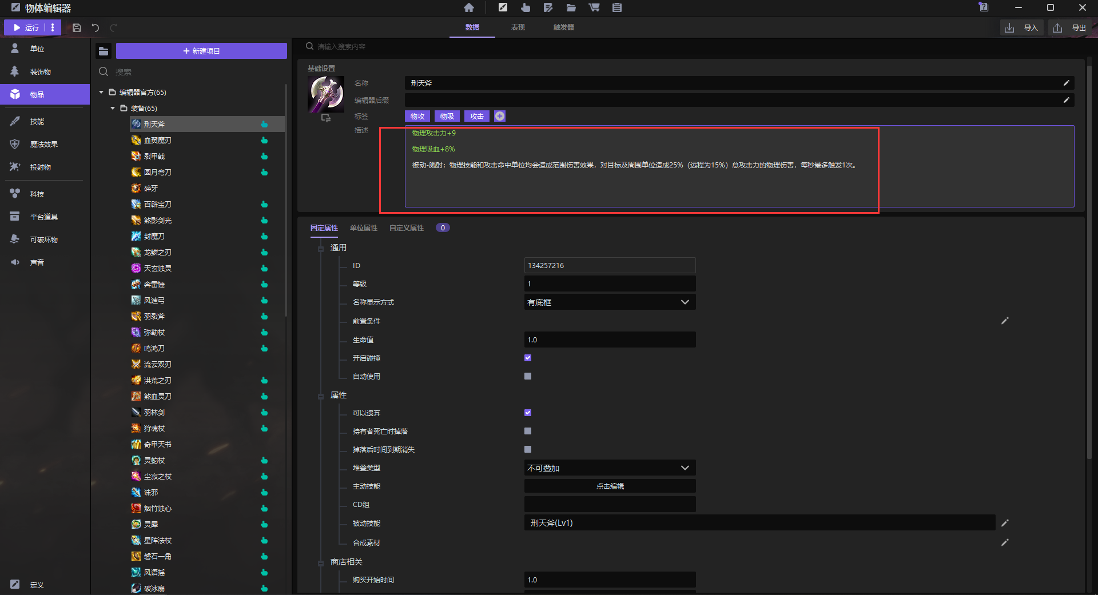The image size is (1098, 595).
Task: Select the 攻击 tag
Action: tap(477, 116)
